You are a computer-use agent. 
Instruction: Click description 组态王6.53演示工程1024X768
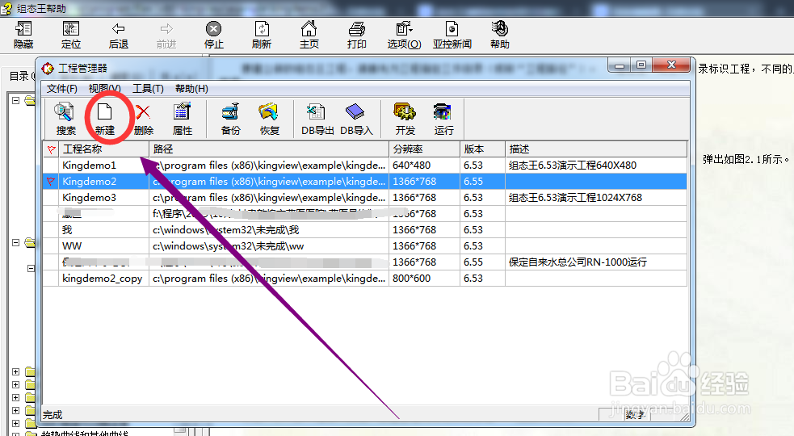(575, 198)
